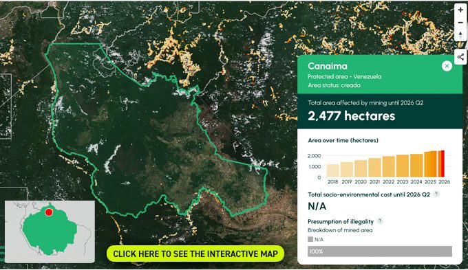Zoom in the map with plus button
The width and height of the screenshot is (468, 270).
pos(460,10)
